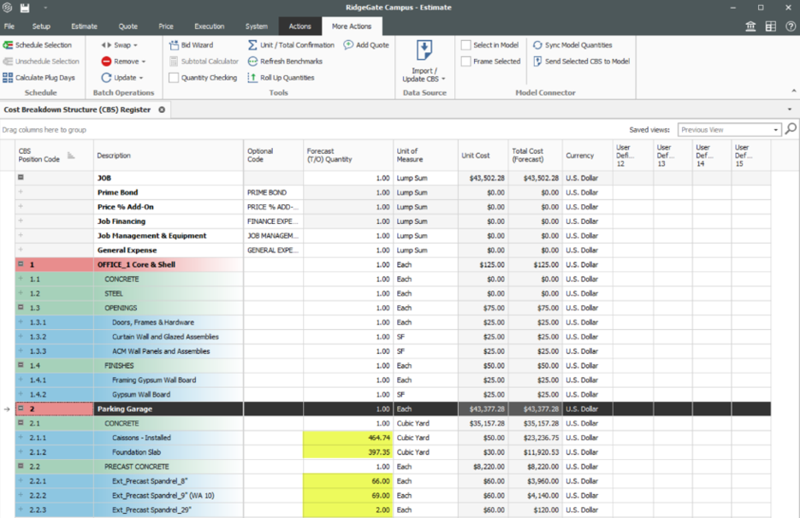Select the yellow Caissons quantity cell
The image size is (800, 518).
(x=348, y=438)
